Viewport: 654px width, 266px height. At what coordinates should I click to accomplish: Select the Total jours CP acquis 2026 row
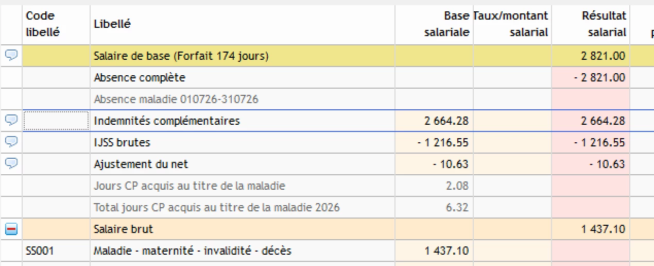pos(326,208)
